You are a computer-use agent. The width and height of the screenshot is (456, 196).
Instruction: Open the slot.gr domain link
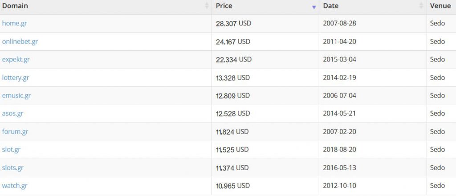(12, 150)
